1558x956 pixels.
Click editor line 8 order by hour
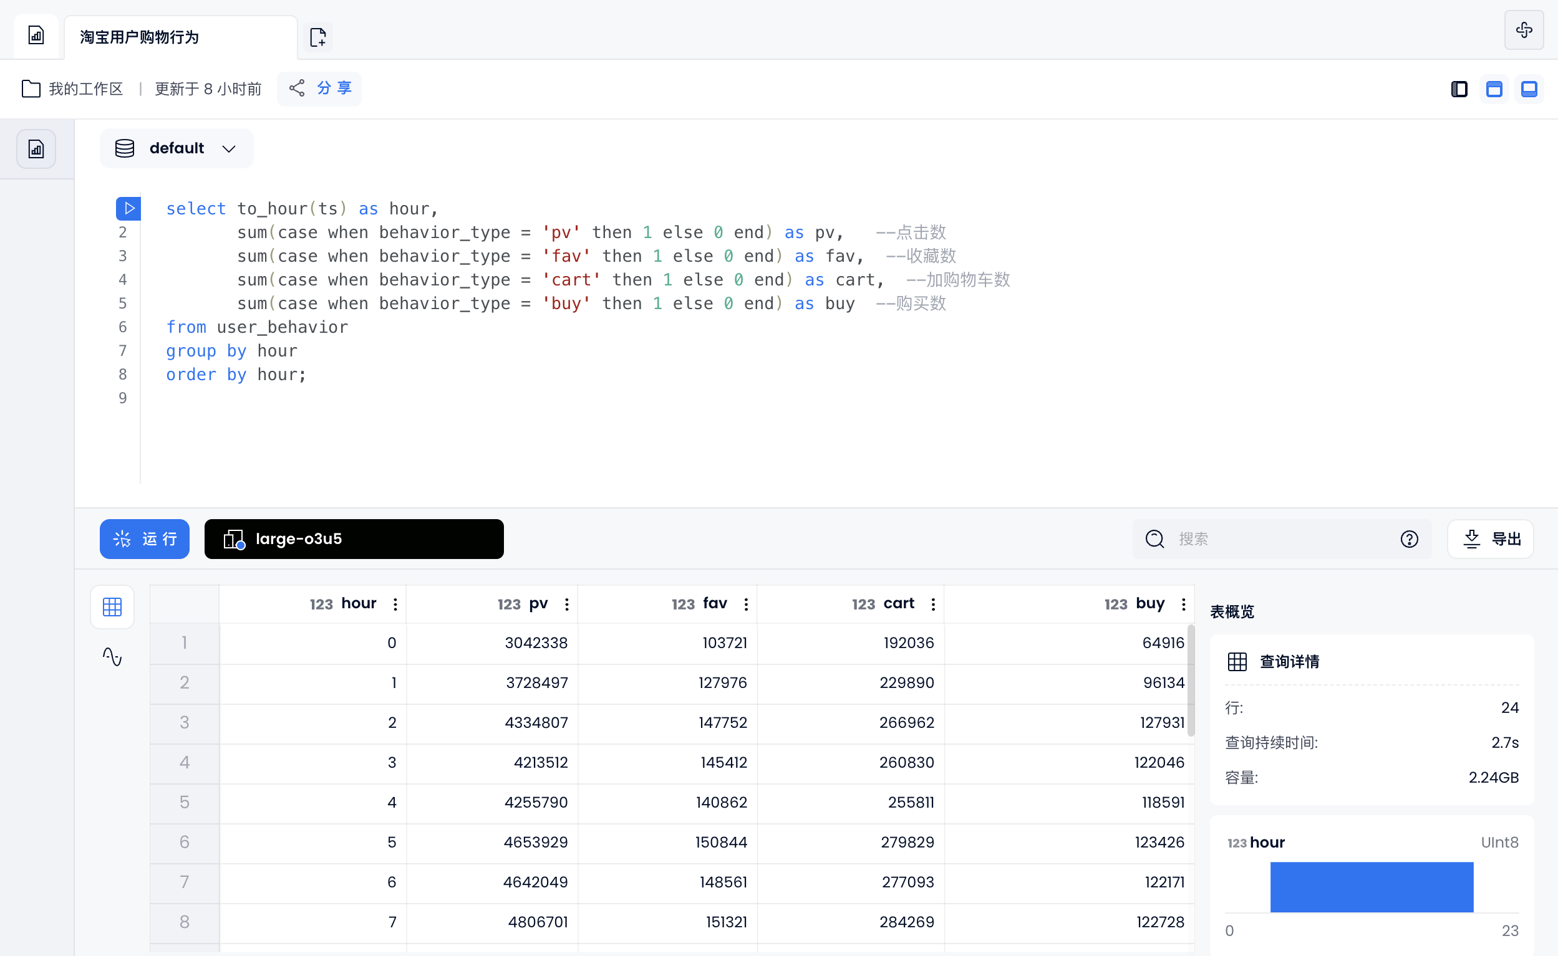point(236,375)
